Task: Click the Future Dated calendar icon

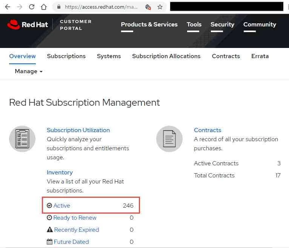Action: [x=49, y=242]
